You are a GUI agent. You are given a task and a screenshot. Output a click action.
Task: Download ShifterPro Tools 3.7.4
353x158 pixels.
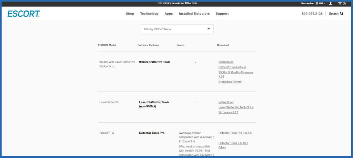pos(232,67)
